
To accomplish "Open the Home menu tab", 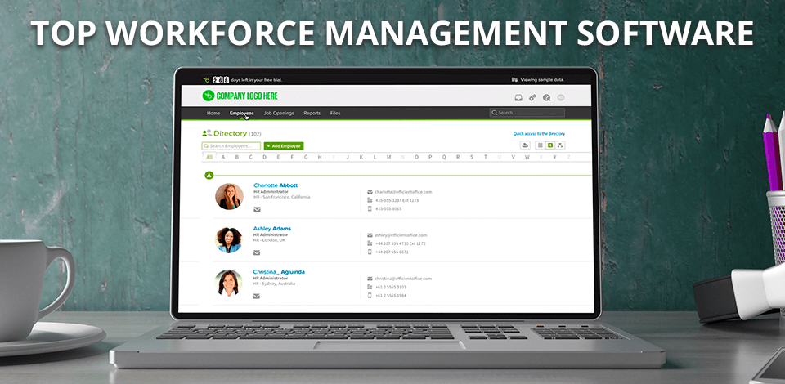I will (x=213, y=113).
